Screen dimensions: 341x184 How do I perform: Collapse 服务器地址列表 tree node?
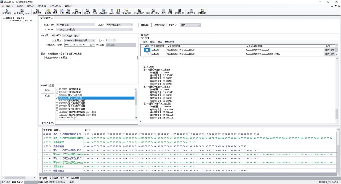tap(3, 18)
